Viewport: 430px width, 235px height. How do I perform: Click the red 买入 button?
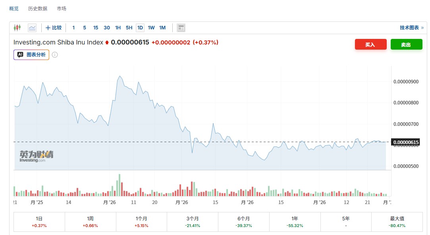pos(370,44)
